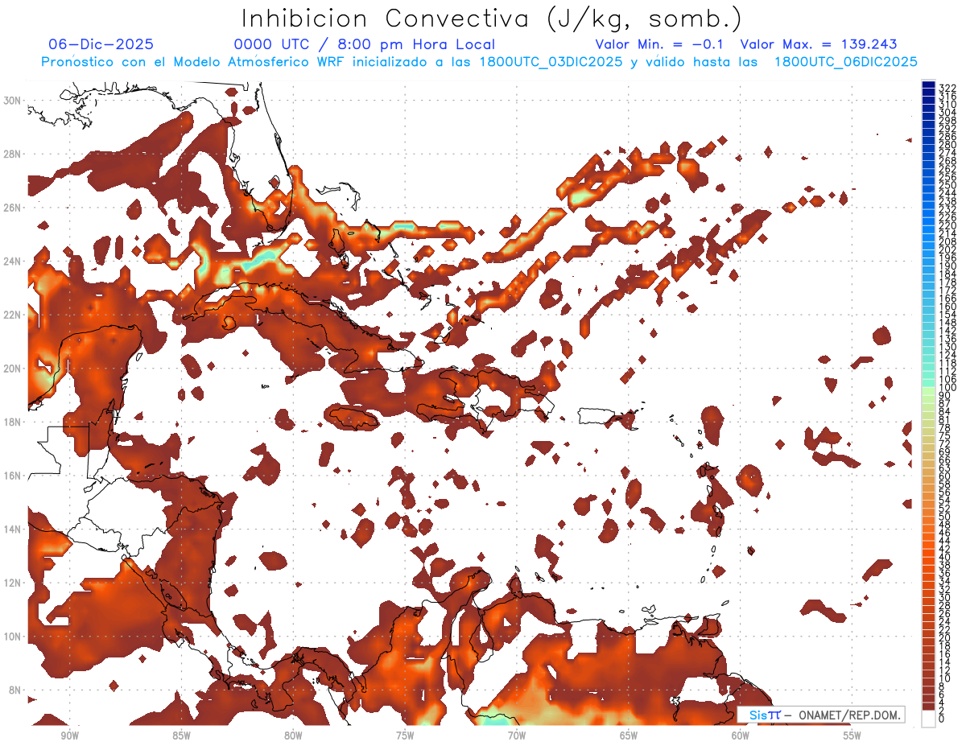Click the white swatch beside 0 on colorbar
The height and width of the screenshot is (746, 966).
pos(929,719)
